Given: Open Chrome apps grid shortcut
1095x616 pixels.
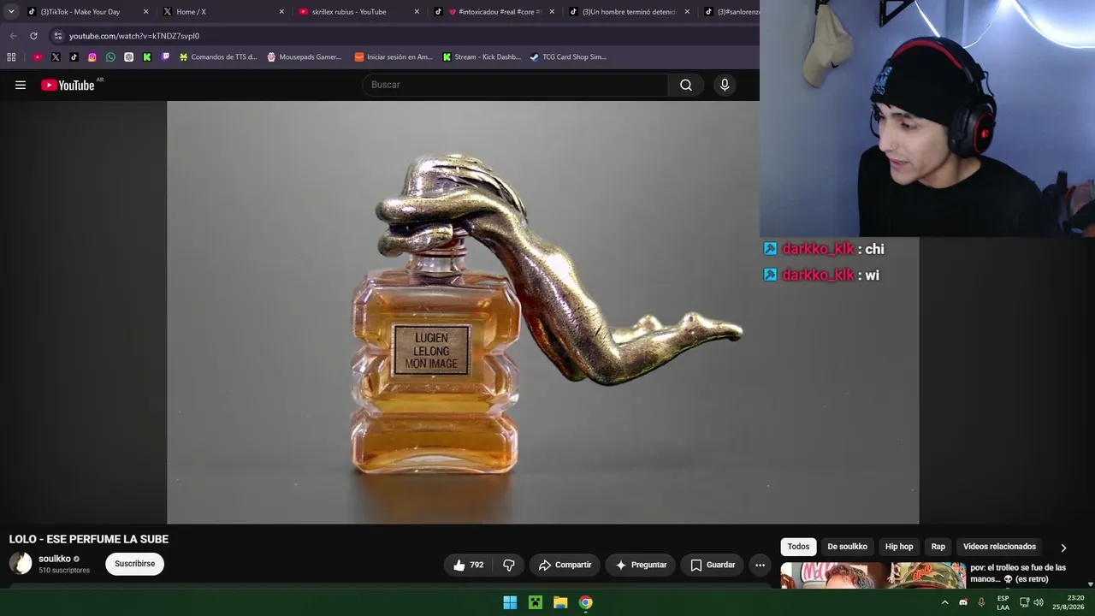Looking at the screenshot, I should click(11, 57).
